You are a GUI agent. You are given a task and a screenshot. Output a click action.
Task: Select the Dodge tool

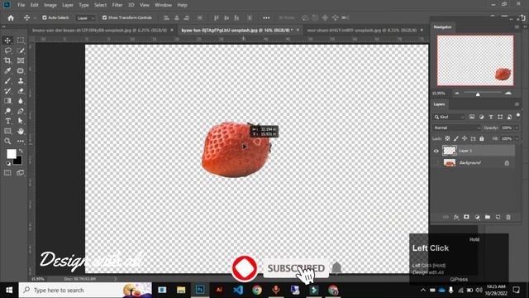7,111
